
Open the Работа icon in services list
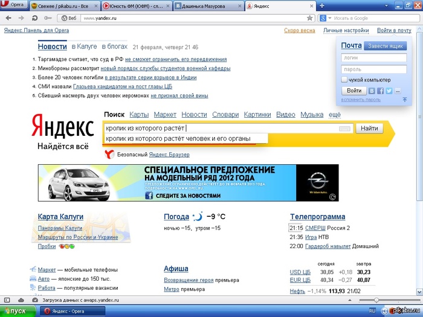pyautogui.click(x=33, y=287)
